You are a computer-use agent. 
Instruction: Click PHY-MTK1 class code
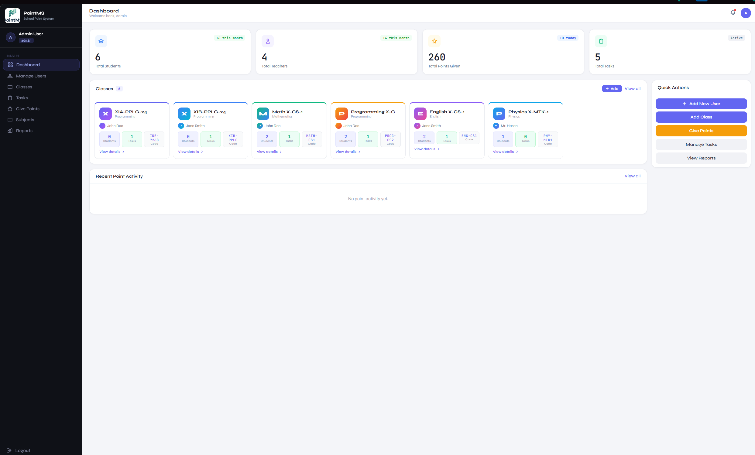tap(548, 139)
